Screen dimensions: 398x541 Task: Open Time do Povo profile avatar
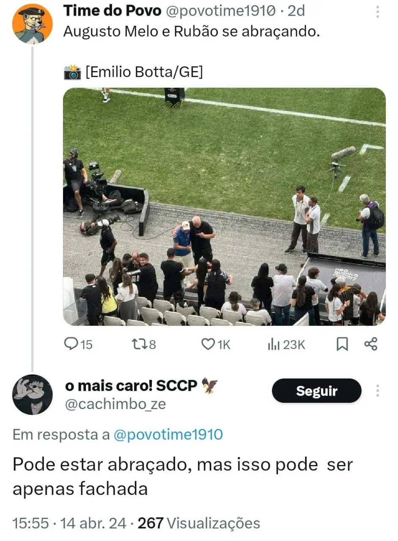tap(32, 23)
